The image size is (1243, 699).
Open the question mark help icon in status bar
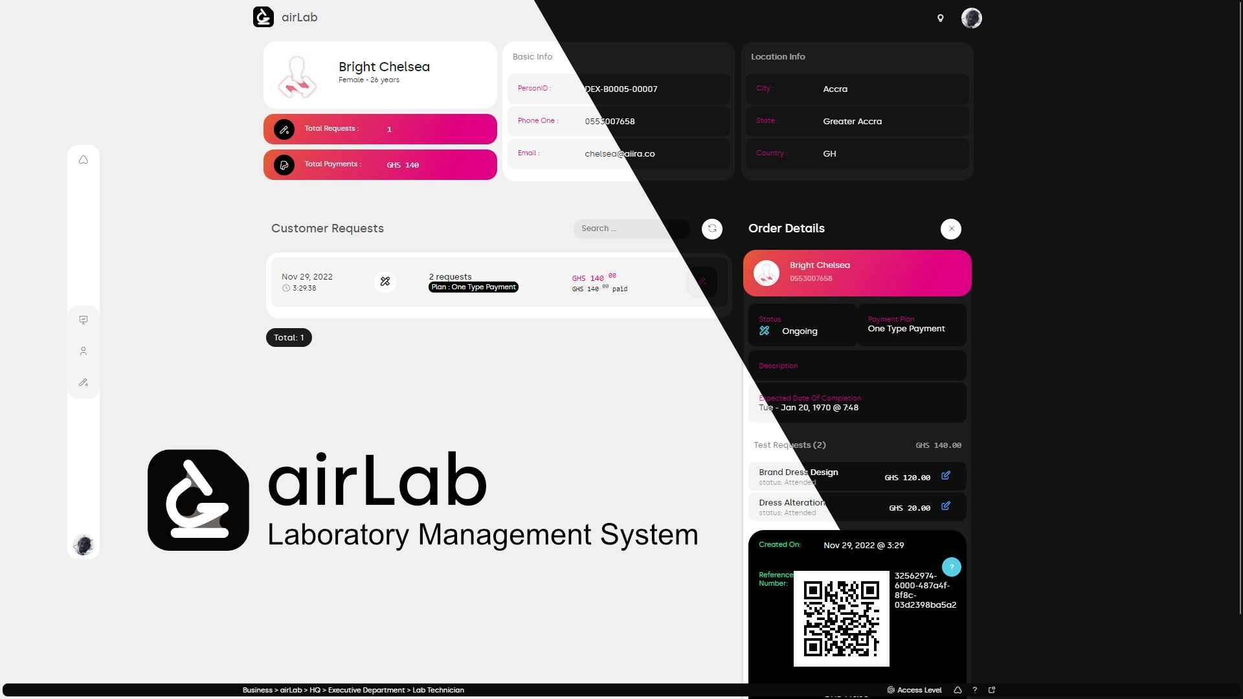coord(974,690)
